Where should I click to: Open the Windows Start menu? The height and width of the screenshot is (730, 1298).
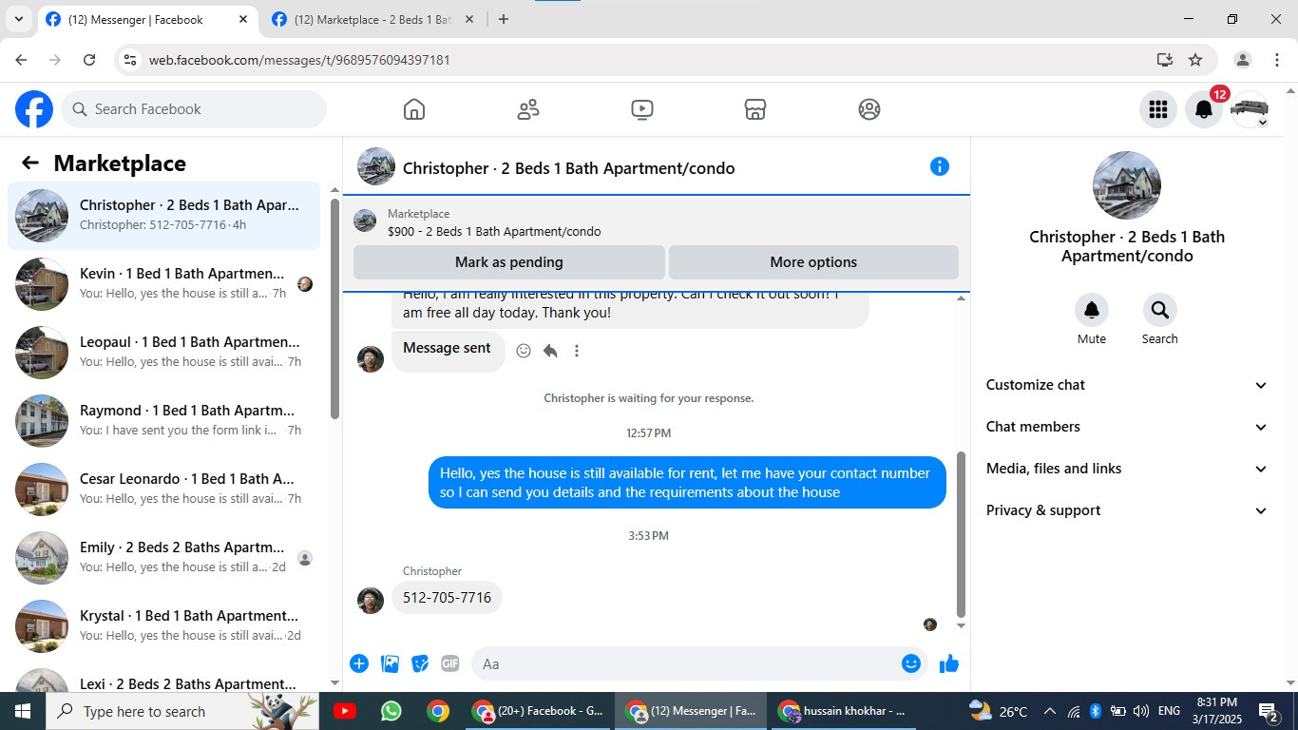click(x=23, y=711)
